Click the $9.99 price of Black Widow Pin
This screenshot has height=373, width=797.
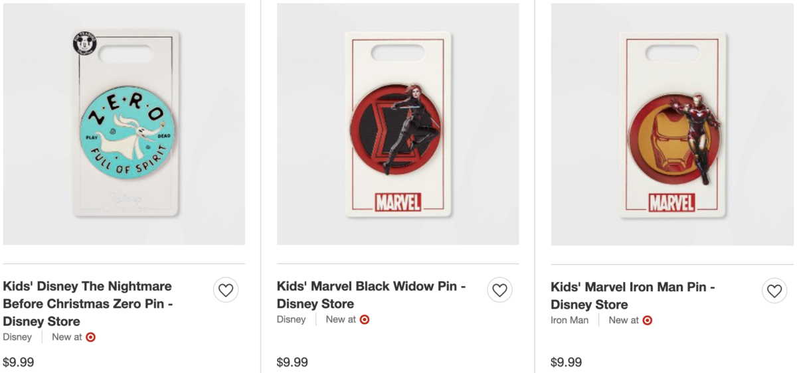coord(292,362)
